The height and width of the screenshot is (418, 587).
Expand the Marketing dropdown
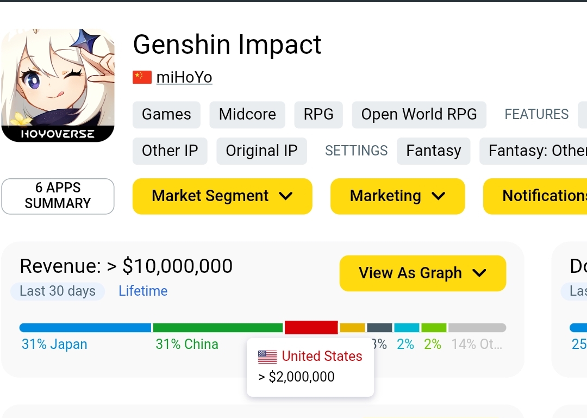[397, 196]
